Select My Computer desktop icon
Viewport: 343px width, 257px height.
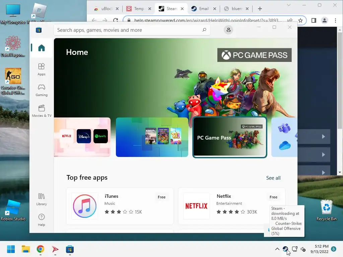click(13, 14)
